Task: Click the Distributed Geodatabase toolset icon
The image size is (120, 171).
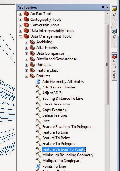Action: 32,59
